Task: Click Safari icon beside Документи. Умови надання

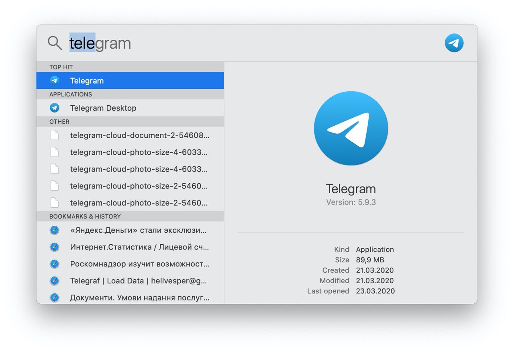Action: coord(55,298)
